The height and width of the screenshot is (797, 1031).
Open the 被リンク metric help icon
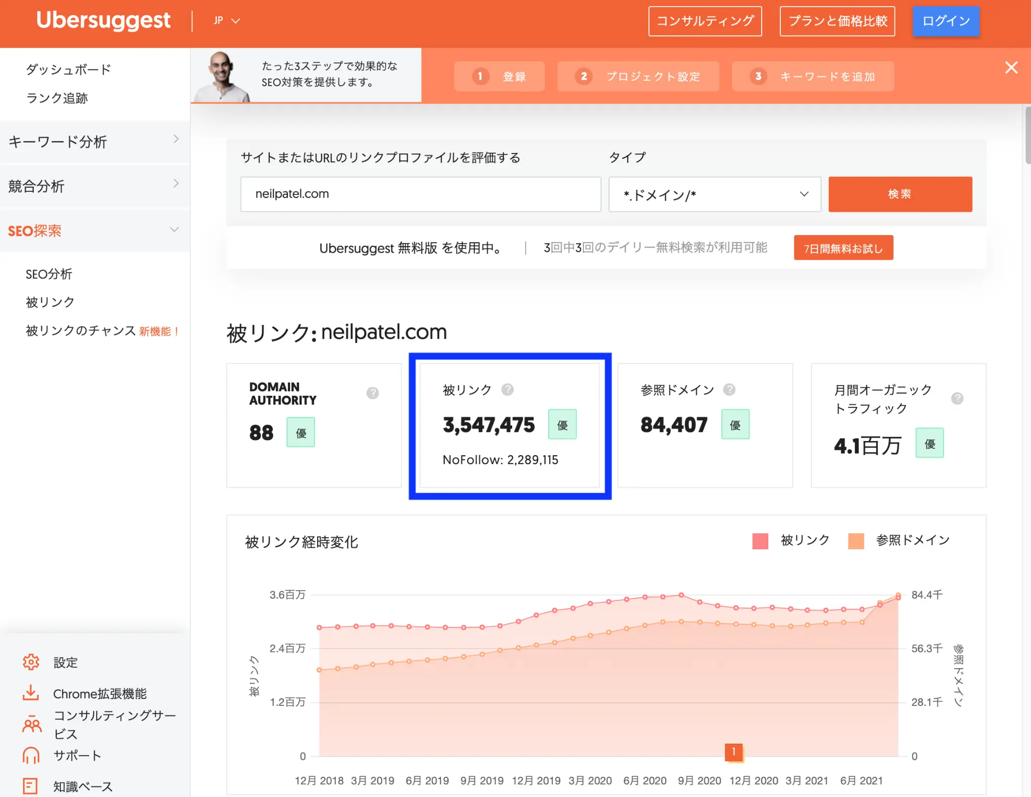(508, 389)
